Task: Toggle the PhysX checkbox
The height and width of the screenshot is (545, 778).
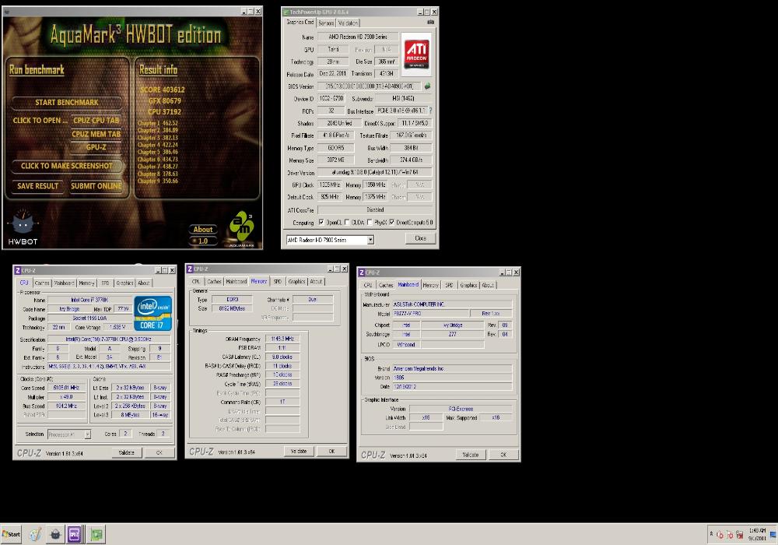Action: (x=370, y=223)
